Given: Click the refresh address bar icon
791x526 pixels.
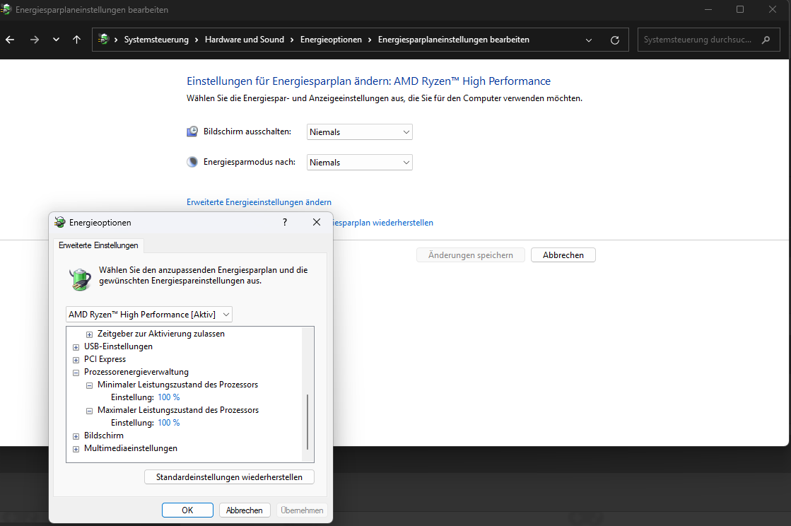Looking at the screenshot, I should click(x=615, y=40).
